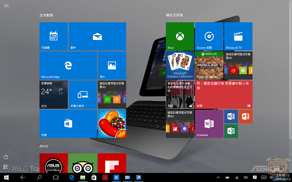Open the Xbox tile

[x=180, y=36]
